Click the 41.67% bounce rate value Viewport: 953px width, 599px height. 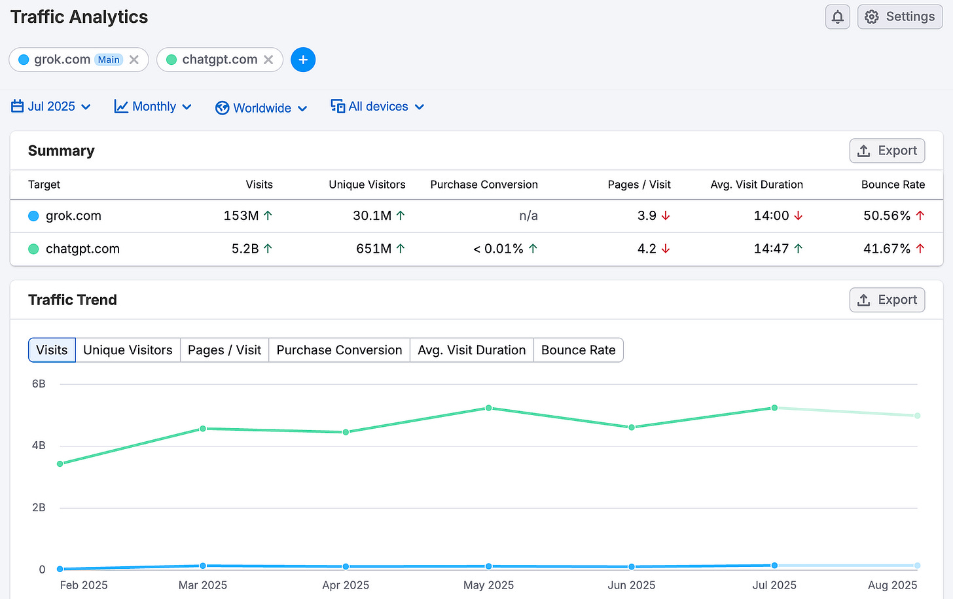(887, 249)
